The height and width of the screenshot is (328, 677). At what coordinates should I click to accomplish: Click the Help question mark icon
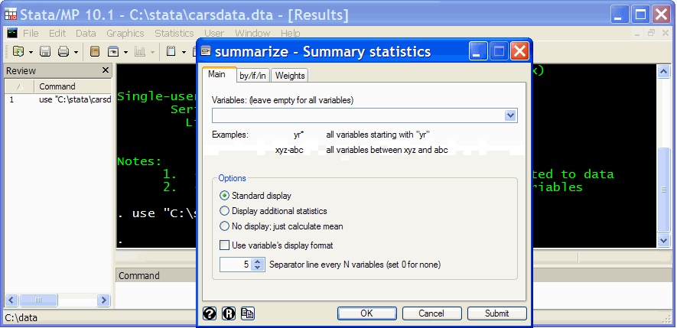click(x=210, y=313)
